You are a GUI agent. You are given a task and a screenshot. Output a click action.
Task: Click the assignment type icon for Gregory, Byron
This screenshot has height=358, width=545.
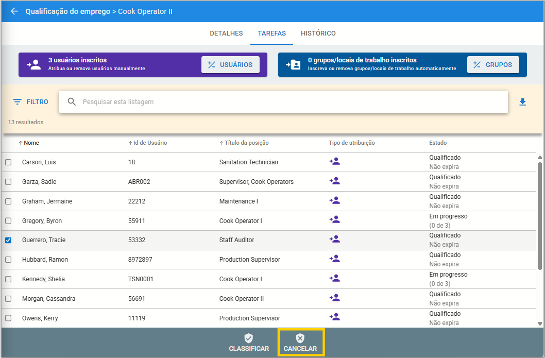(x=335, y=220)
